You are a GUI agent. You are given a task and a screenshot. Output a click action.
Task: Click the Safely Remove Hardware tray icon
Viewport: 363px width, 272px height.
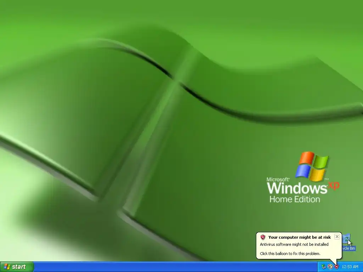(x=323, y=267)
